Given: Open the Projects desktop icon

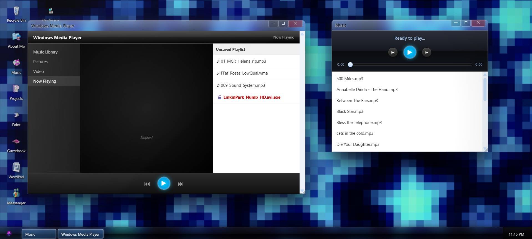Looking at the screenshot, I should [x=16, y=93].
